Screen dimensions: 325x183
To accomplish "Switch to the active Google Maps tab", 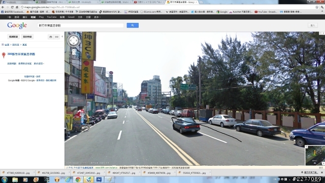I will 182,2.
